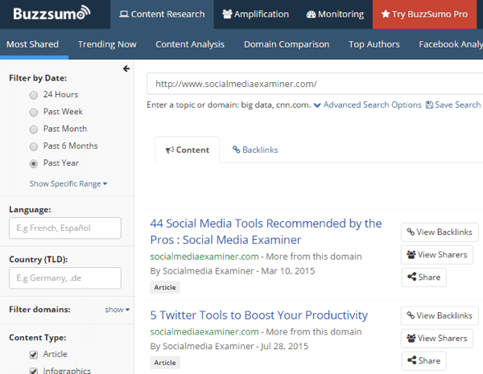Click the Save Search link
483x374 pixels.
pos(453,105)
